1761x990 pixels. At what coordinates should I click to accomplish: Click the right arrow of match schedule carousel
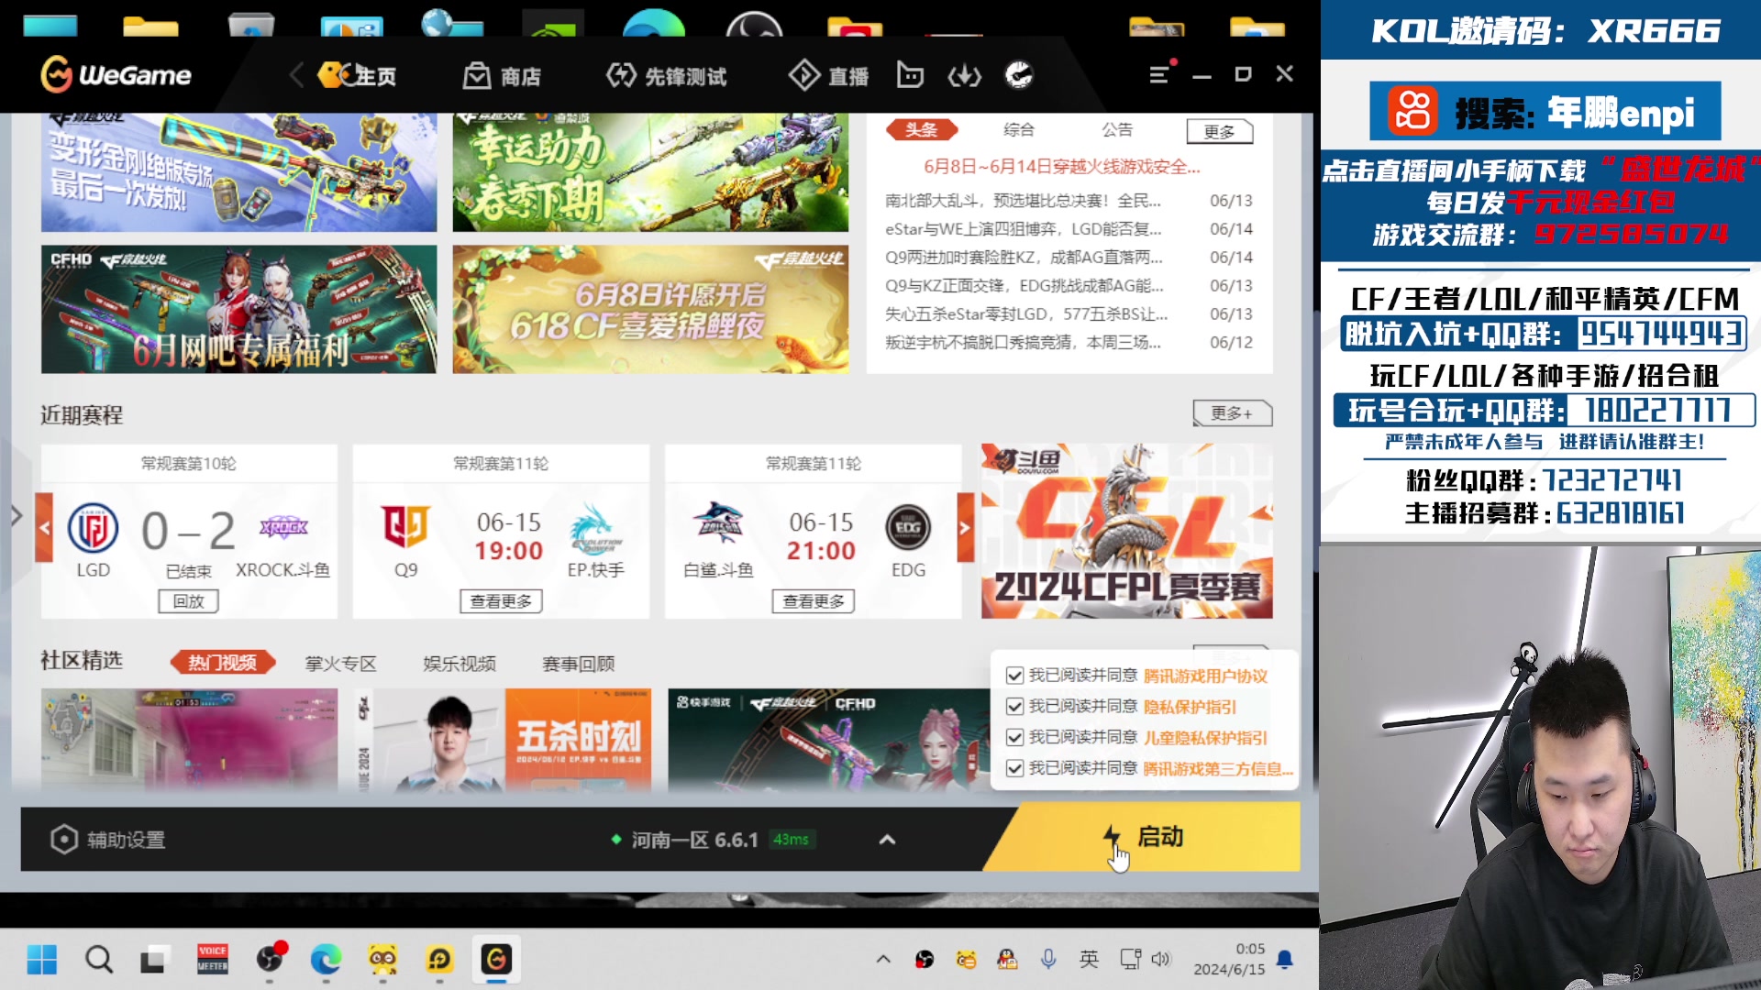(963, 528)
